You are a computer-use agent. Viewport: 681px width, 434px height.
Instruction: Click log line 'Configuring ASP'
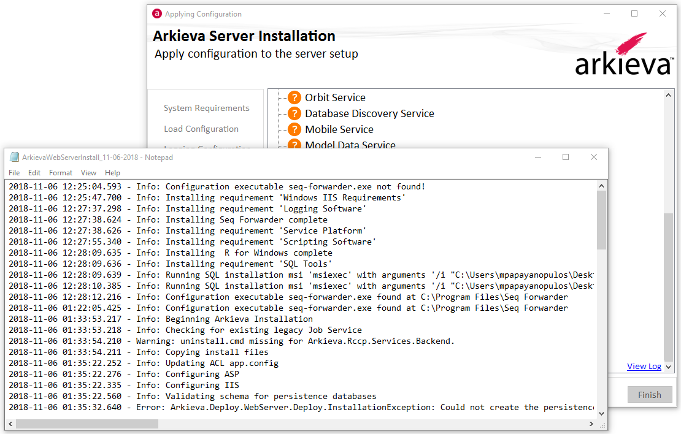(x=124, y=374)
